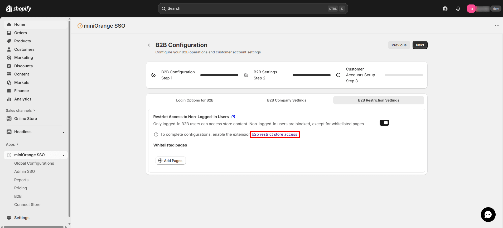
Task: Click the sidebar vertical scrollbar
Action: (x=69, y=118)
